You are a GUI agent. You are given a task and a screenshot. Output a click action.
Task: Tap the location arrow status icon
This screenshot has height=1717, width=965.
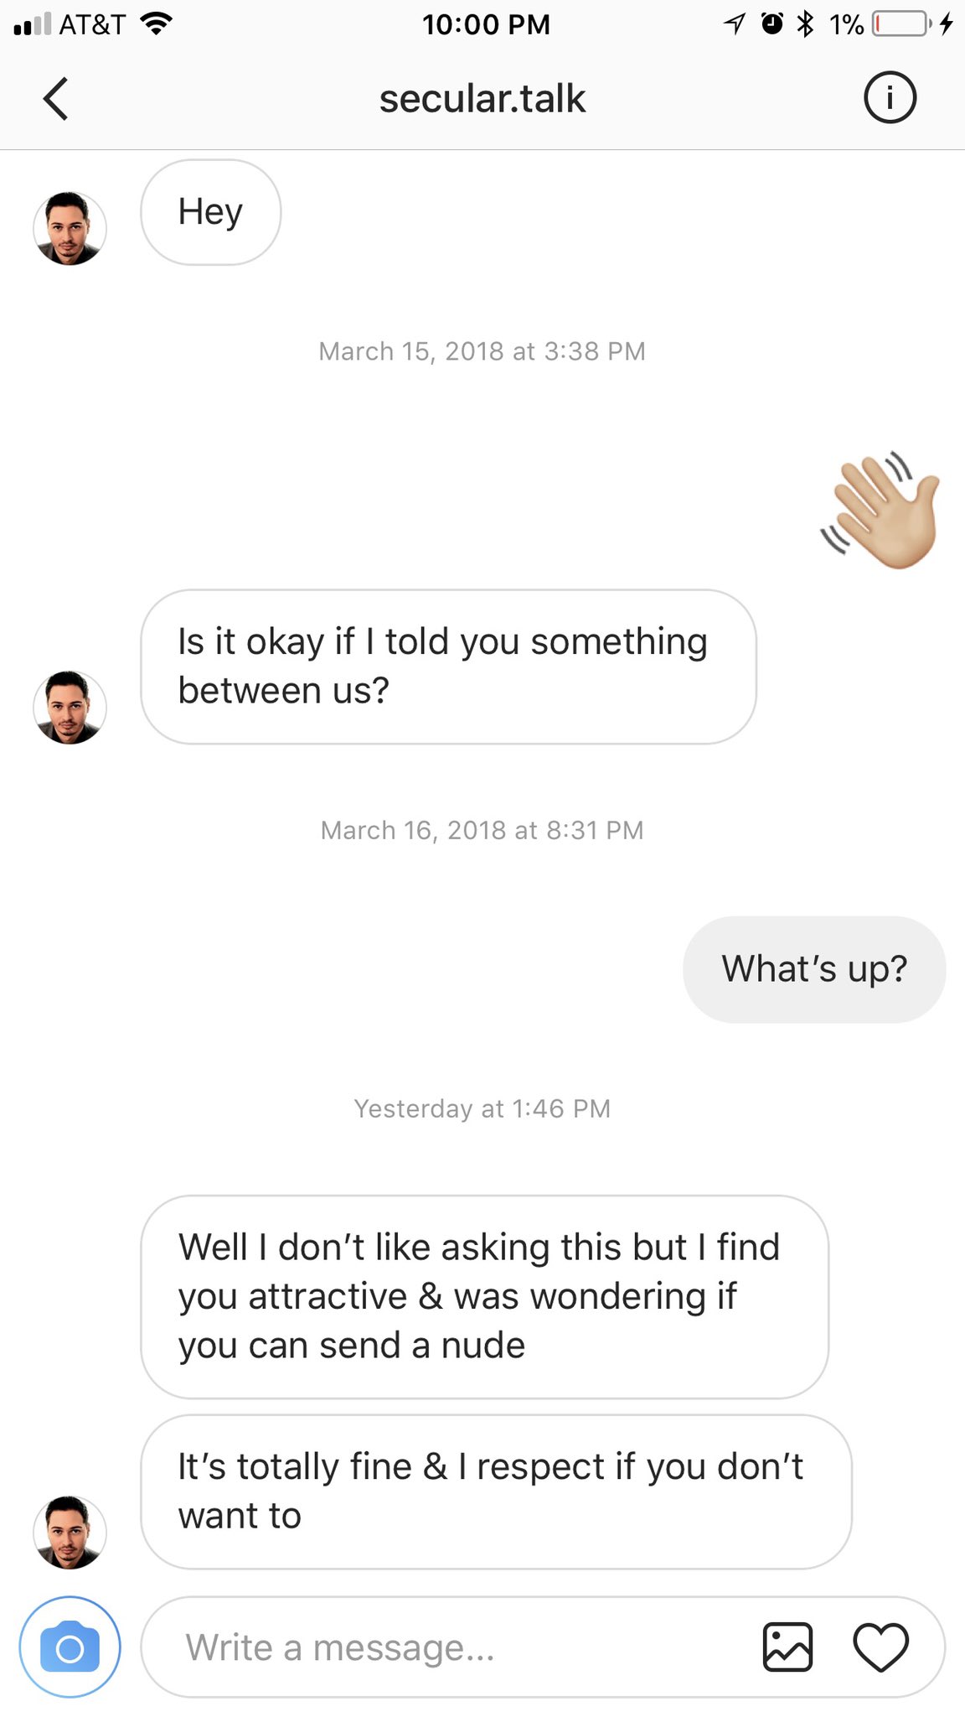[735, 23]
